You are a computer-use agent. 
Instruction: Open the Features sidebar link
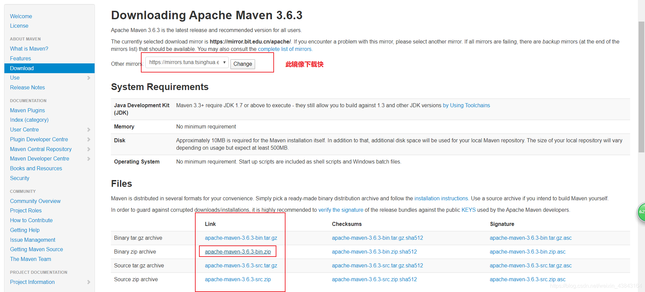21,58
